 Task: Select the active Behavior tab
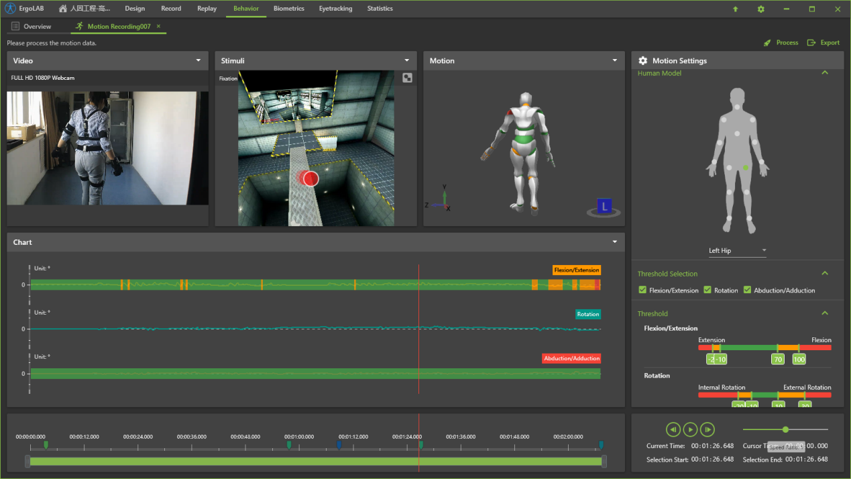tap(246, 9)
